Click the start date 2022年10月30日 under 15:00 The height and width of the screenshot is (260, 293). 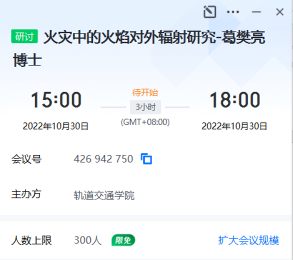55,126
